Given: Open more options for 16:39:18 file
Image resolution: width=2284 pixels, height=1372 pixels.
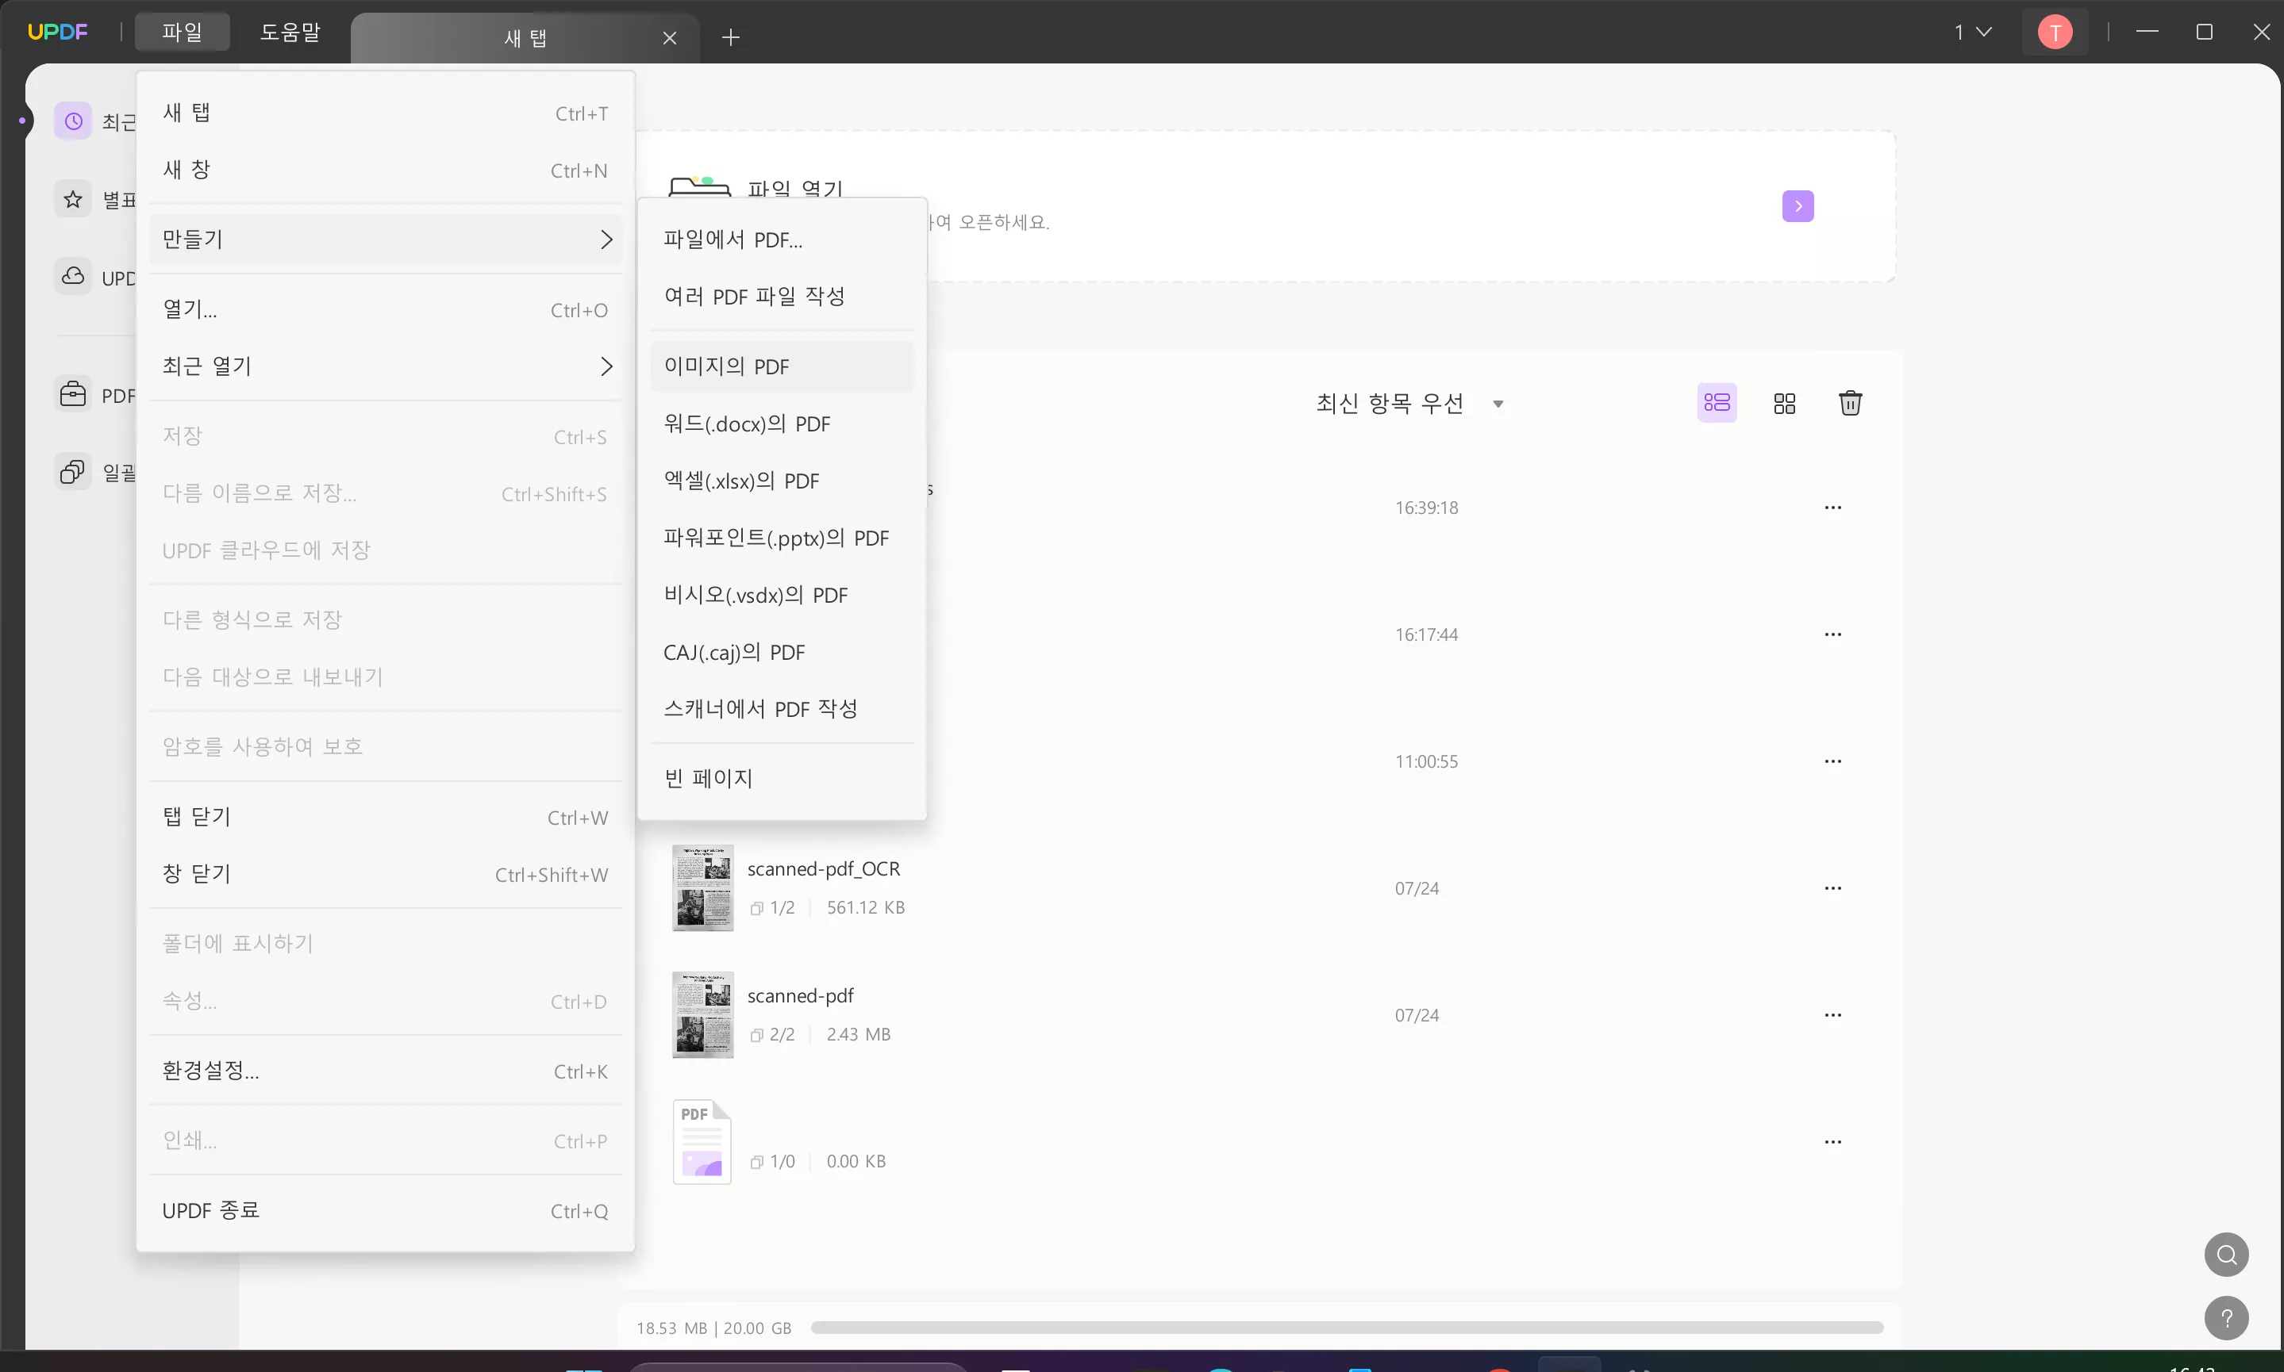Looking at the screenshot, I should 1832,508.
